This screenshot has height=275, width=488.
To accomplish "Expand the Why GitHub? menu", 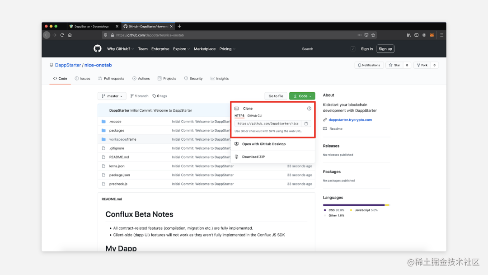I will 121,49.
